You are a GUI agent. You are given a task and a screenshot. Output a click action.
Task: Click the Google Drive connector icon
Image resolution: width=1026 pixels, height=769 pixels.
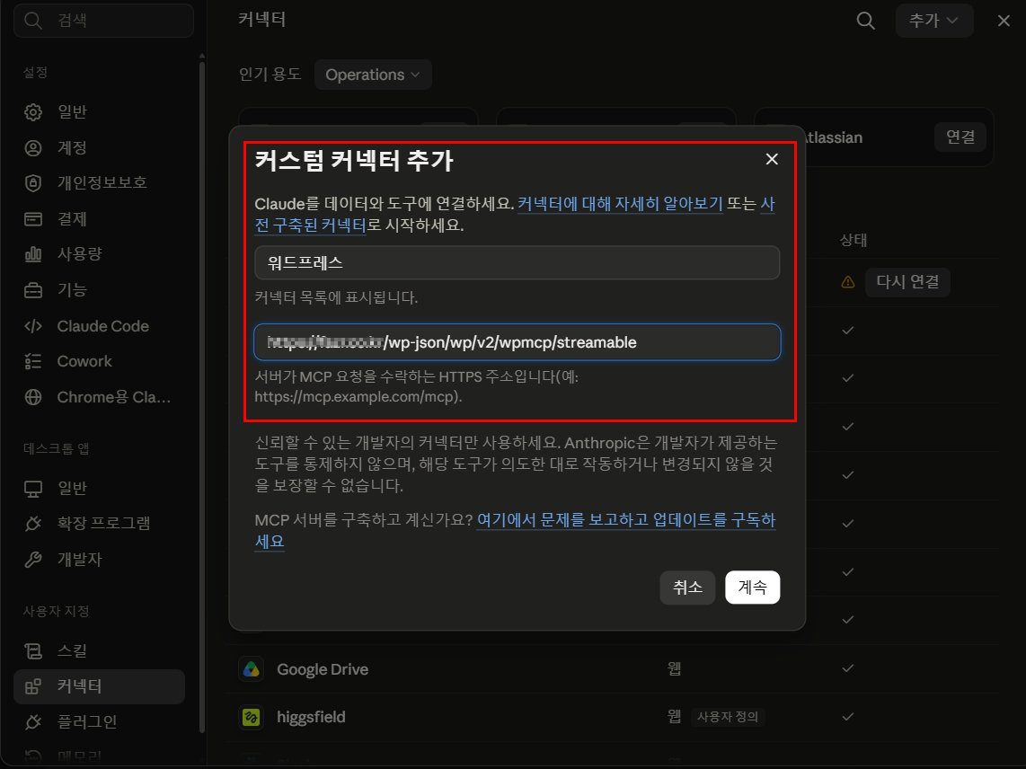(251, 669)
